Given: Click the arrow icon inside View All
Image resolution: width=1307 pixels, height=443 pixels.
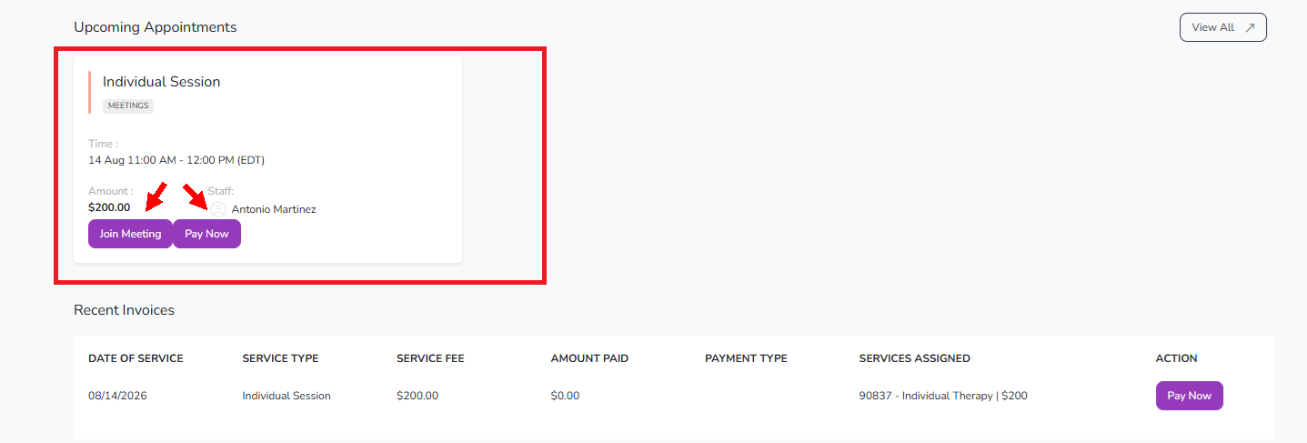Looking at the screenshot, I should point(1250,27).
